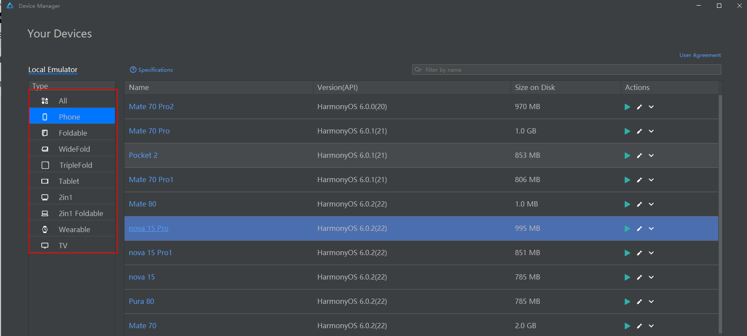Switch to the Local Emulator tab
The width and height of the screenshot is (747, 336).
click(53, 70)
